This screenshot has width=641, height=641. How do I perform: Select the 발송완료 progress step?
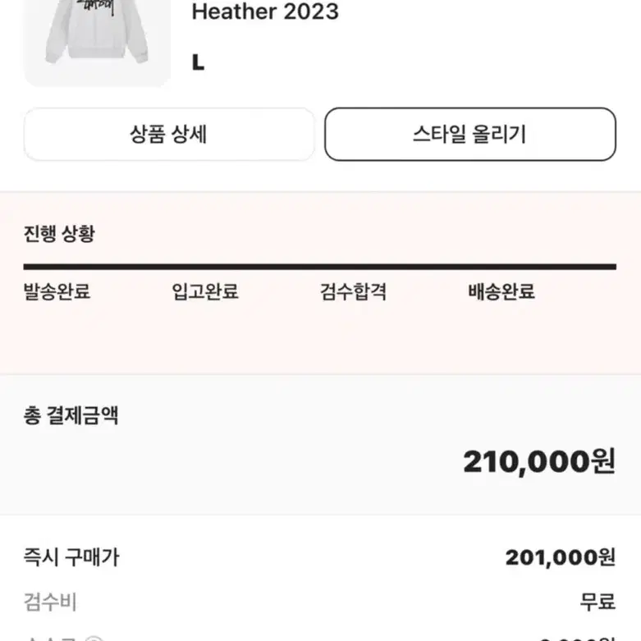coord(57,292)
